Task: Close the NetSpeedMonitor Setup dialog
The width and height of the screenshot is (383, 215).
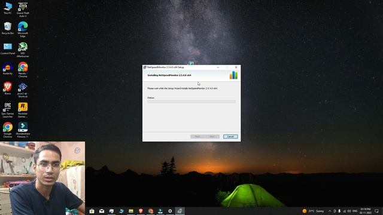Action: click(x=236, y=67)
